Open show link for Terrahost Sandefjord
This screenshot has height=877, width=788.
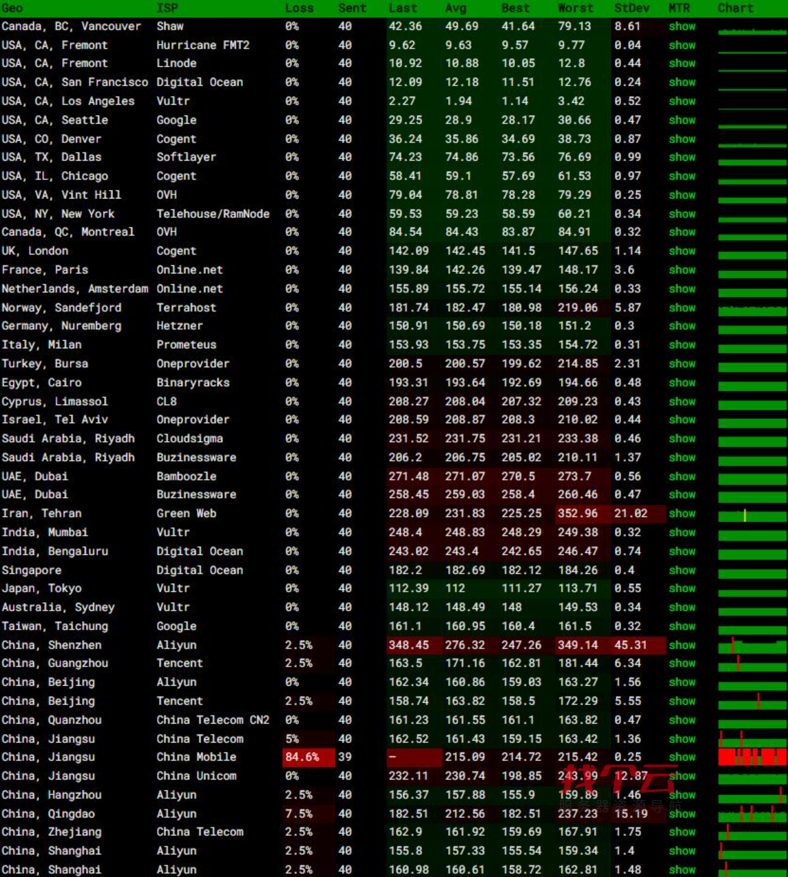click(682, 308)
